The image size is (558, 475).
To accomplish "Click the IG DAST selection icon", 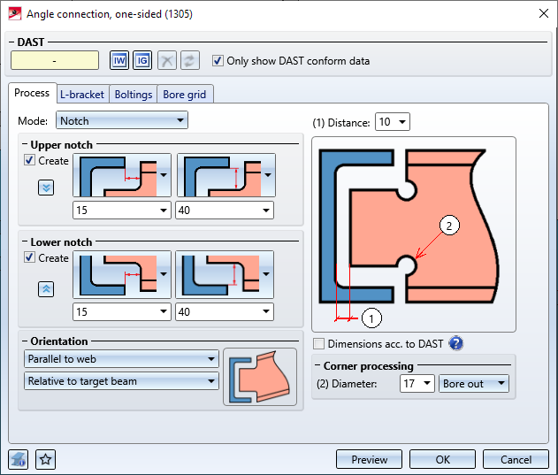I will click(142, 60).
